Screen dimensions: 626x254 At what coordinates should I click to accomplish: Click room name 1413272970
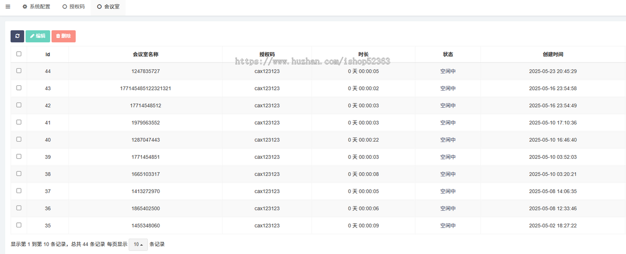(146, 192)
